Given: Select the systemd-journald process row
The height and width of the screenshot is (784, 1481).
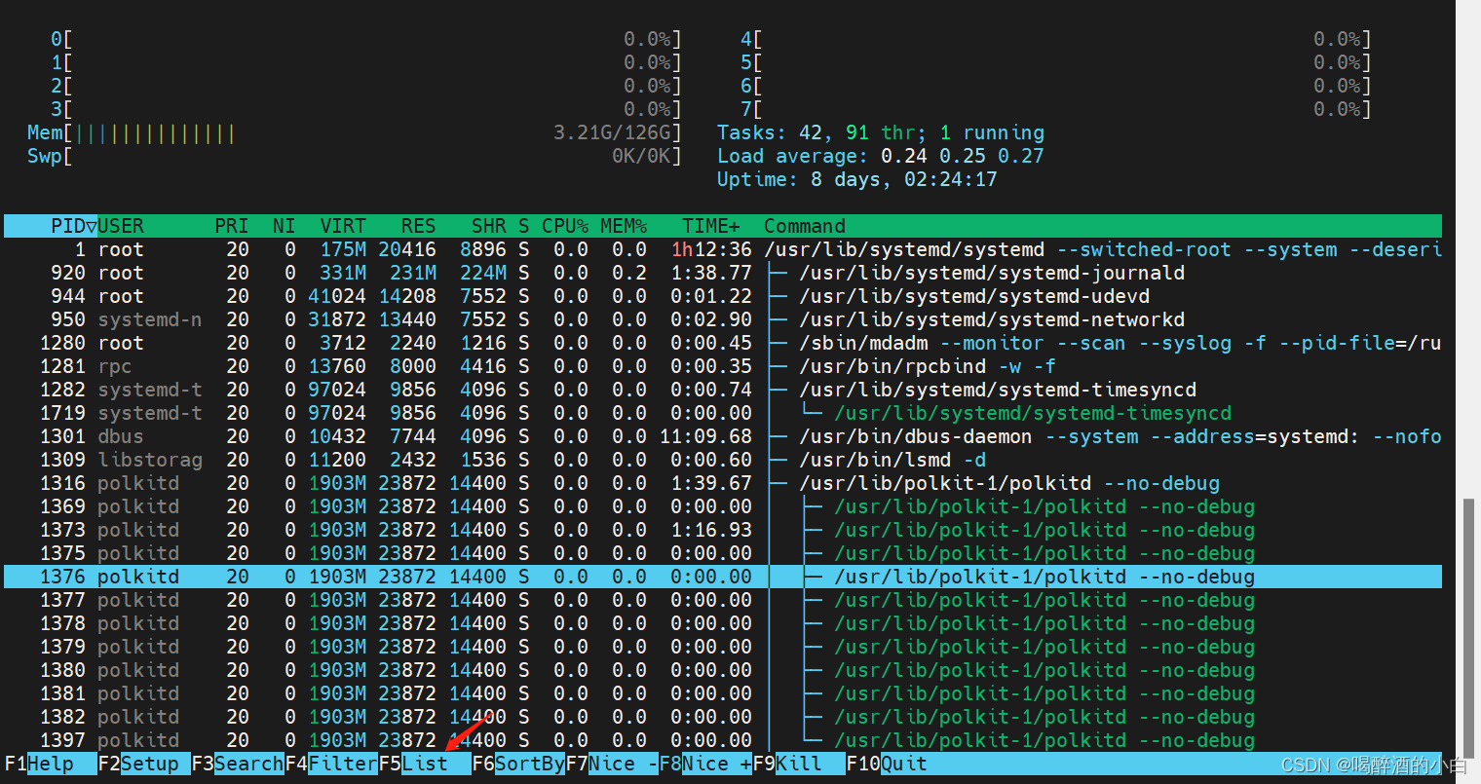Looking at the screenshot, I should (x=723, y=273).
